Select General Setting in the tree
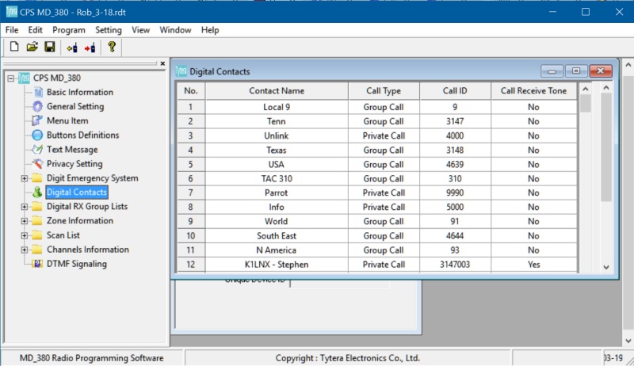The image size is (634, 366). pos(75,106)
